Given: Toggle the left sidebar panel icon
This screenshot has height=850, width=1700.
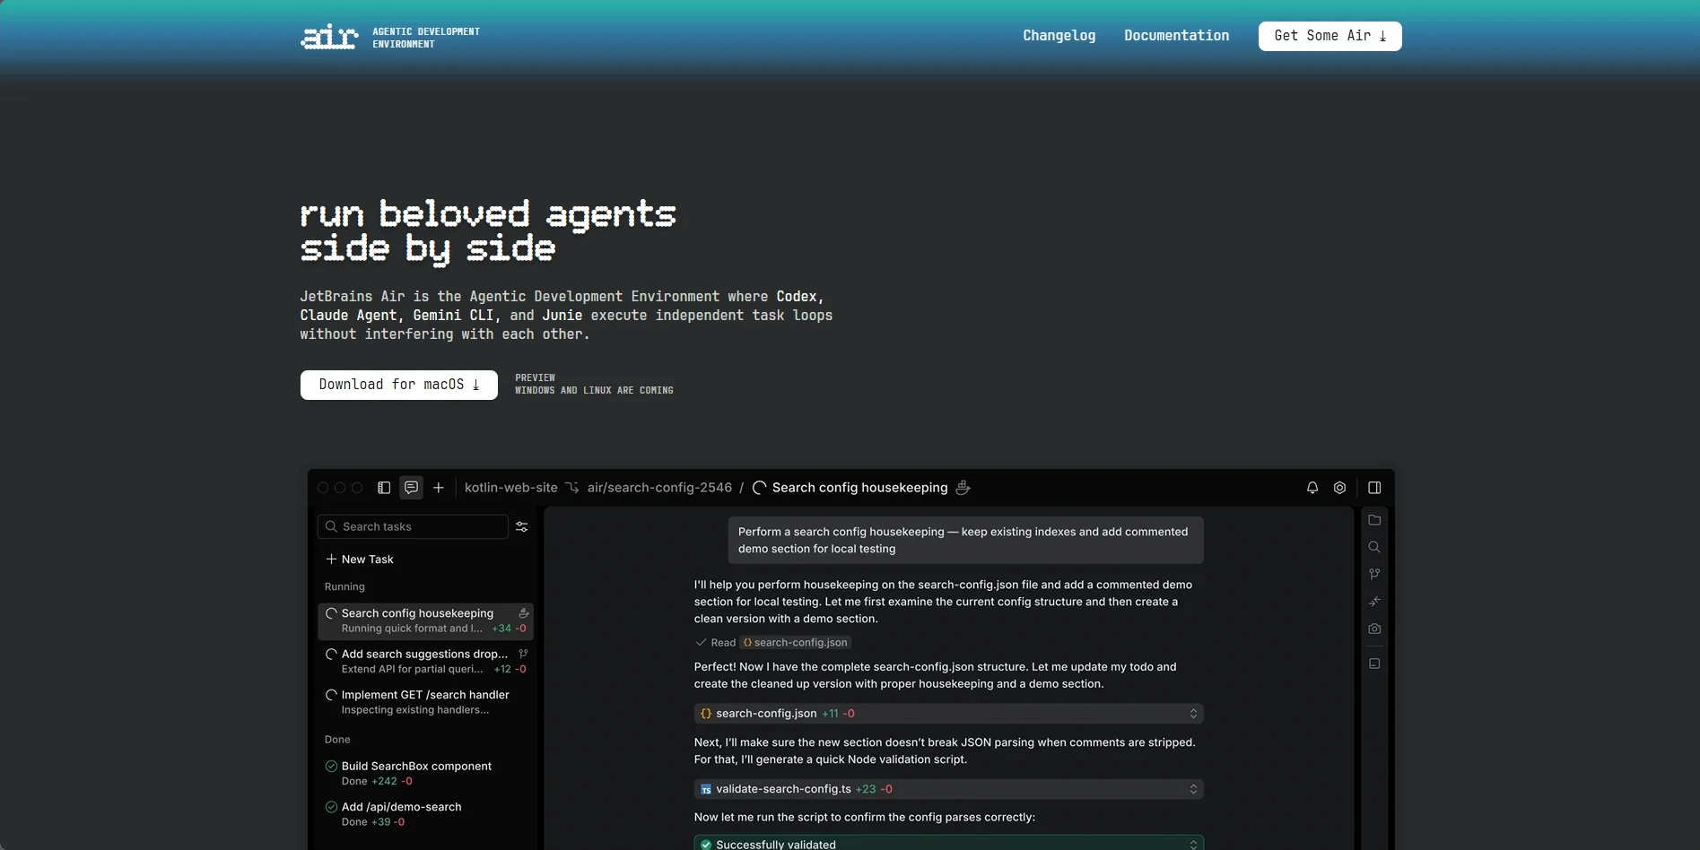Looking at the screenshot, I should tap(384, 488).
